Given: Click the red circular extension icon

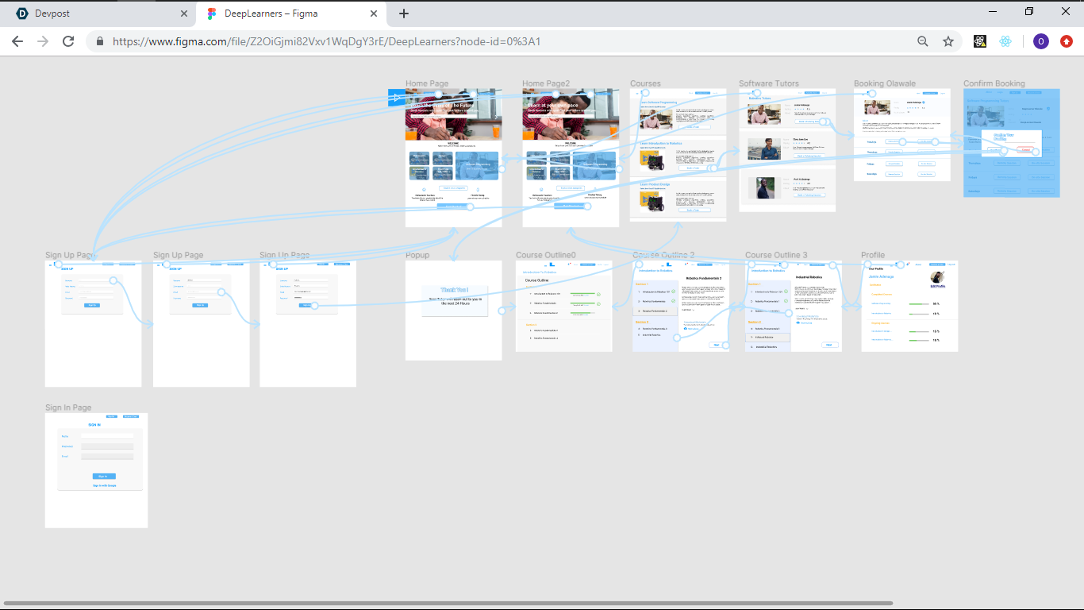Looking at the screenshot, I should [1066, 41].
